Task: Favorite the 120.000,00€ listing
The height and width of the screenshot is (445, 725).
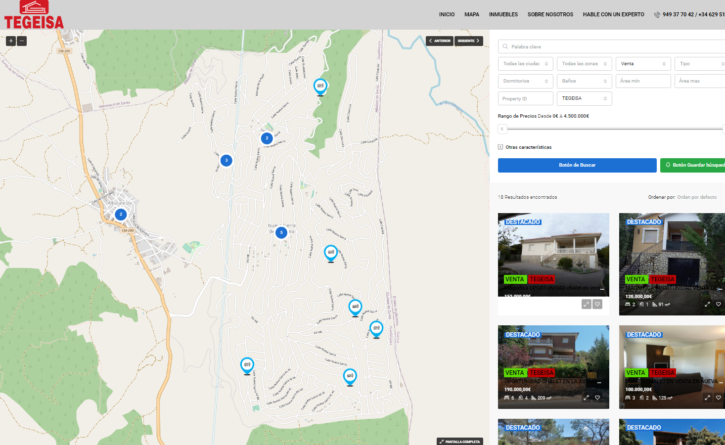Action: click(x=719, y=305)
